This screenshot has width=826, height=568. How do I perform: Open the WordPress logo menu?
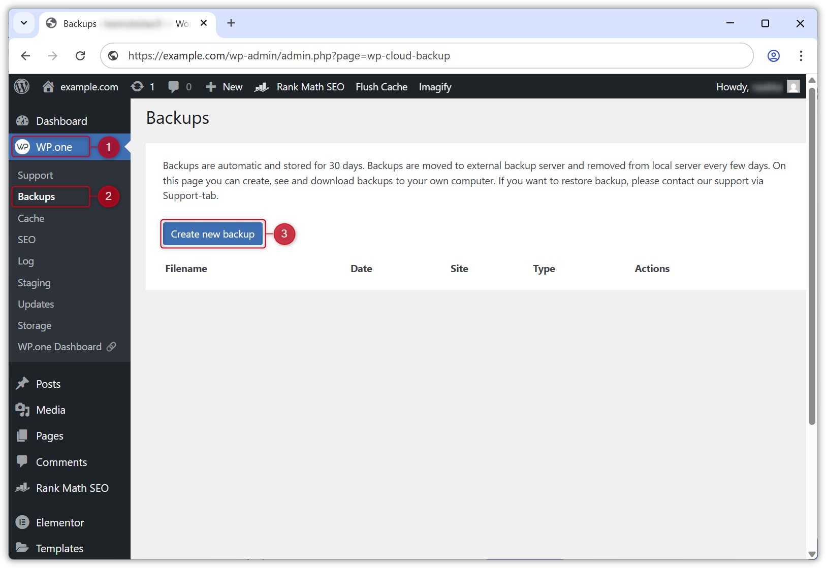(x=22, y=86)
